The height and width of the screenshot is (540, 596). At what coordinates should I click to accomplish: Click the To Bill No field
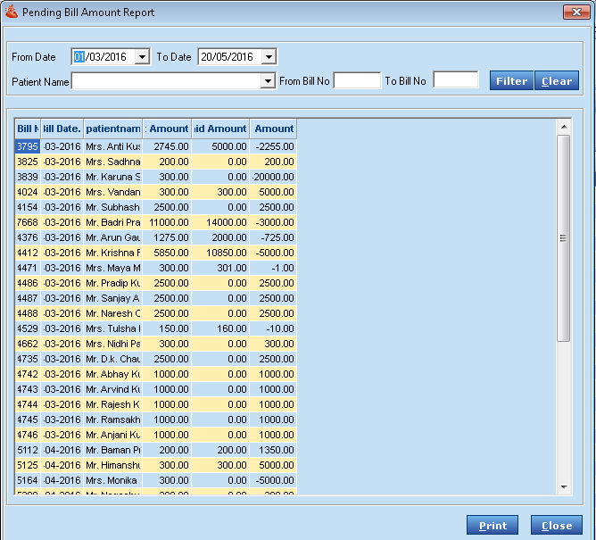click(456, 81)
